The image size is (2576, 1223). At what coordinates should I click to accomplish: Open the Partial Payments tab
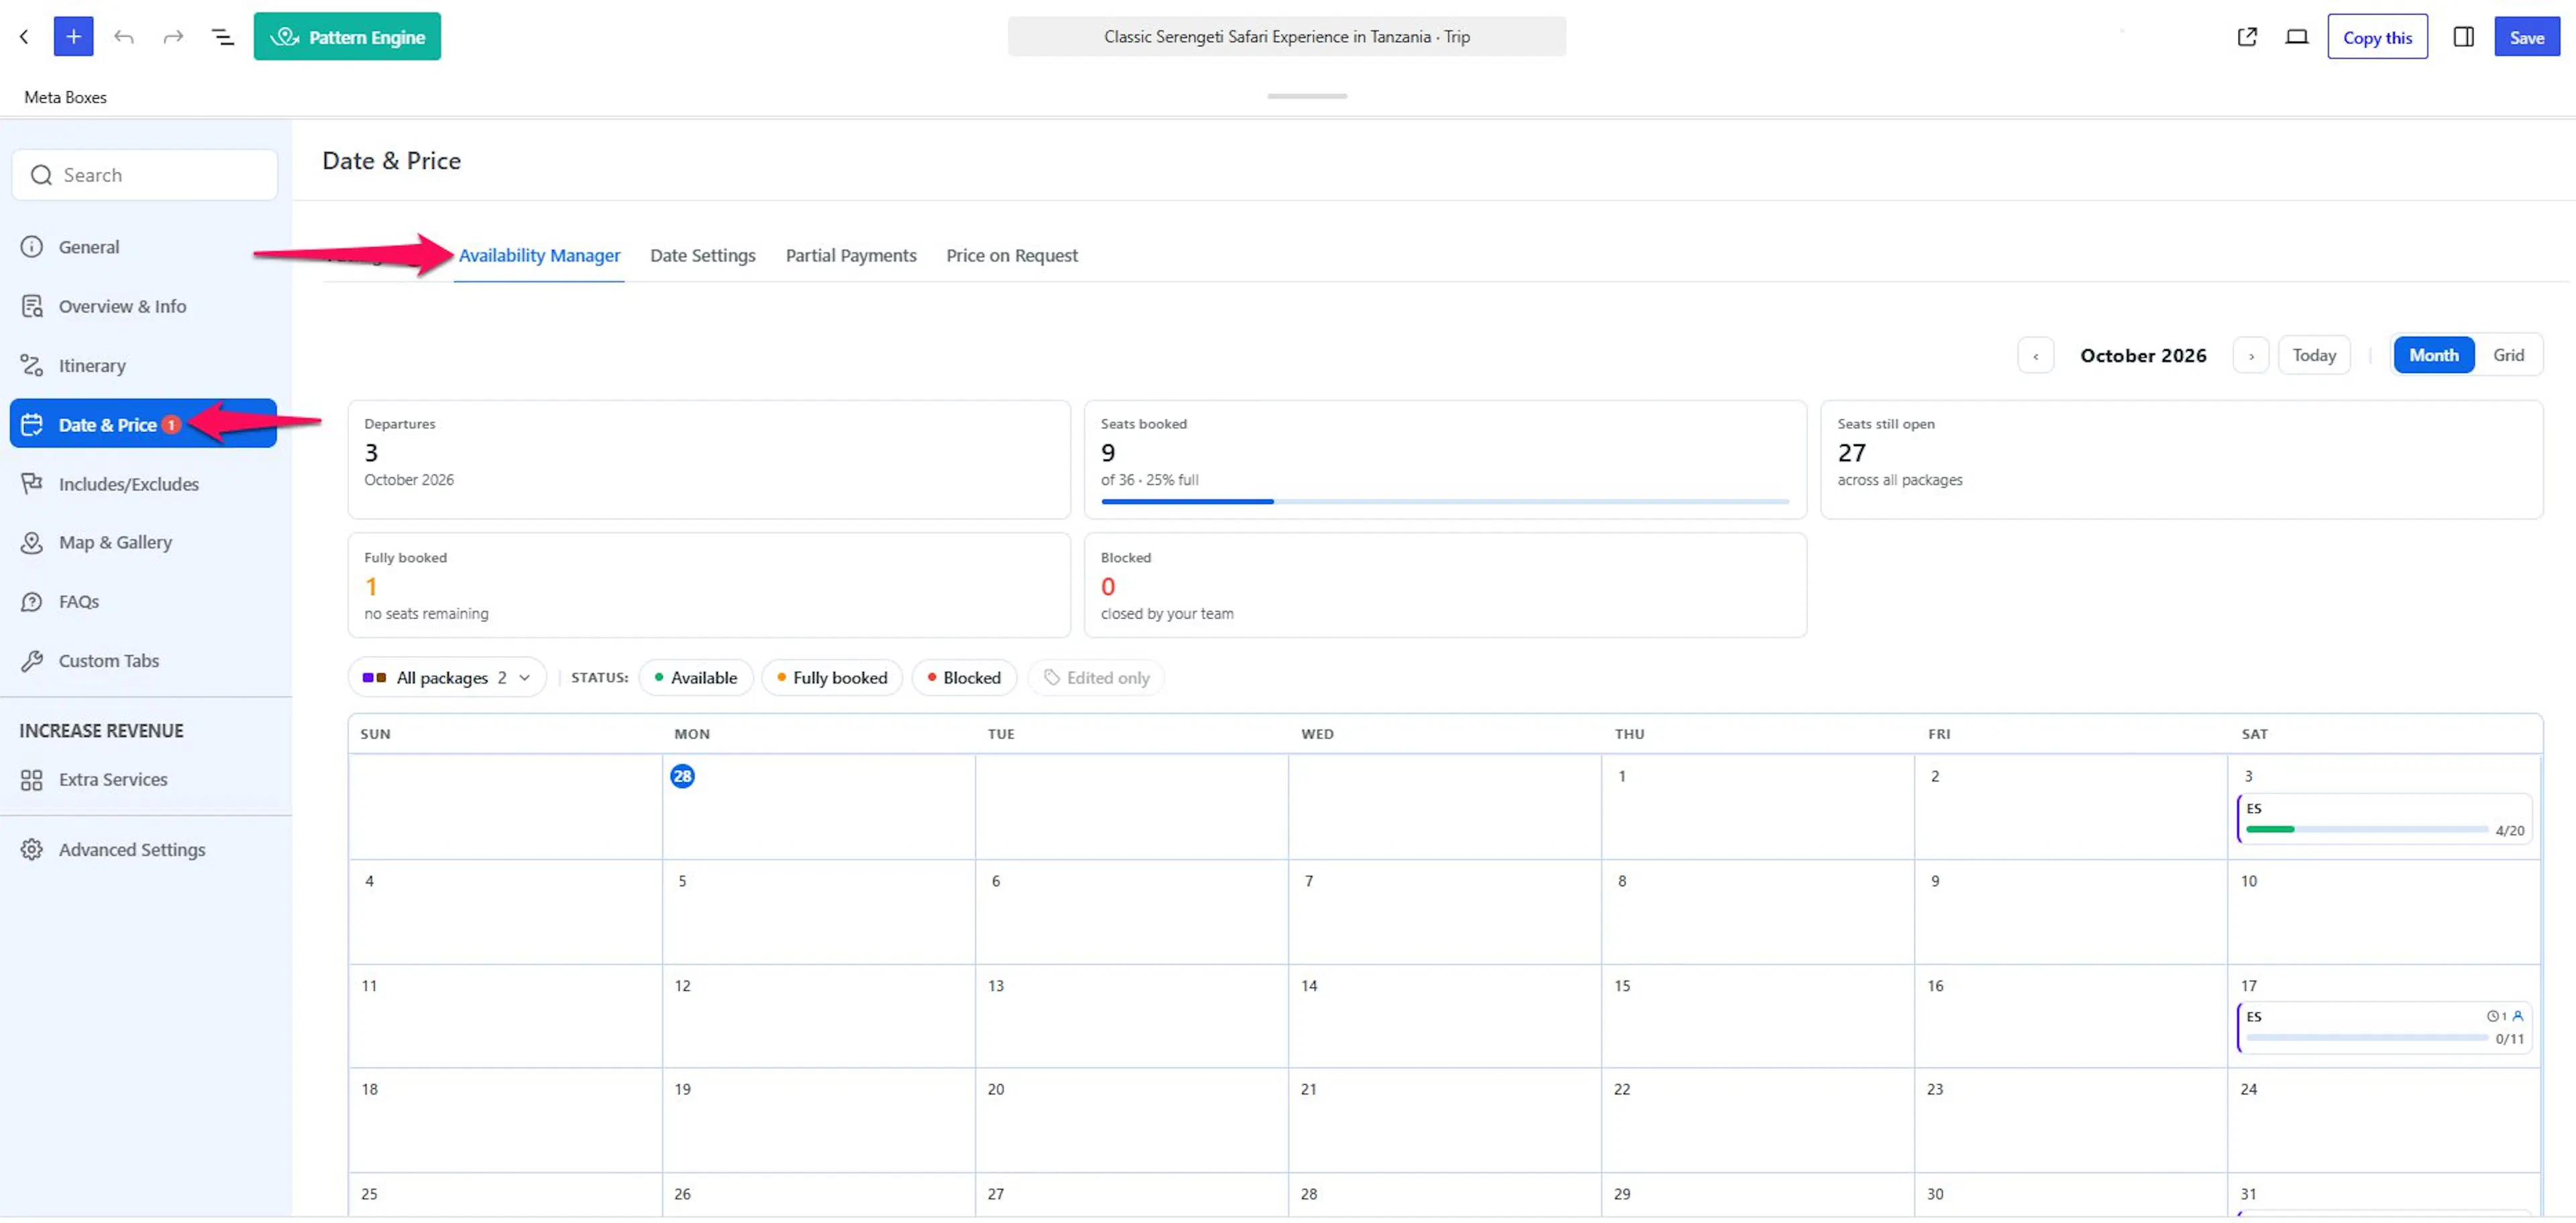[851, 255]
